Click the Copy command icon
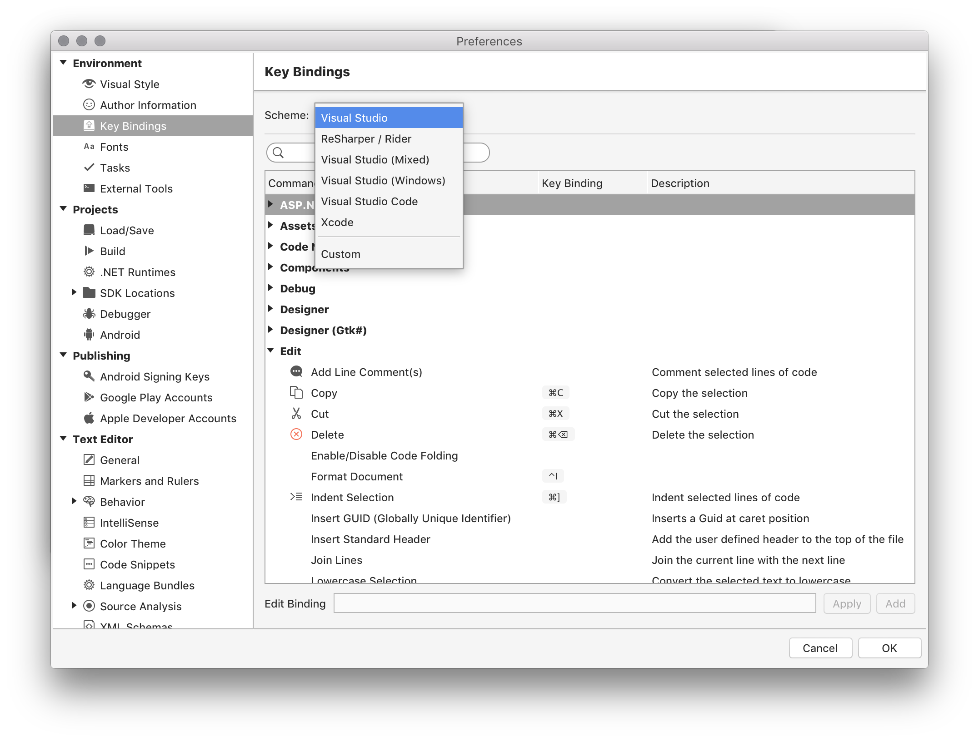The height and width of the screenshot is (741, 979). pyautogui.click(x=296, y=393)
